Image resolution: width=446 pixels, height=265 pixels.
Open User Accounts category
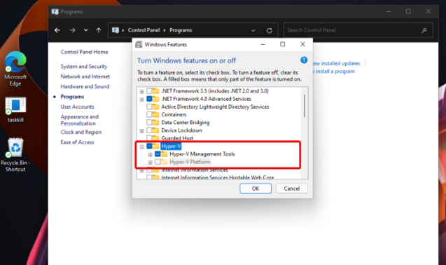(77, 107)
